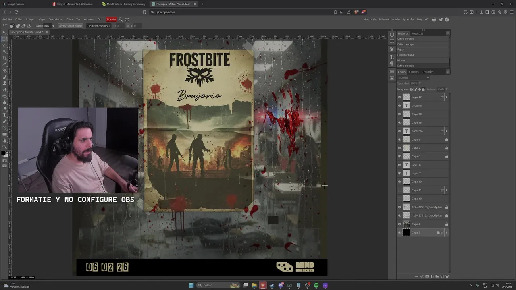Expand the 06/02/26 layer effects arrow
The image size is (516, 290).
[x=446, y=131]
